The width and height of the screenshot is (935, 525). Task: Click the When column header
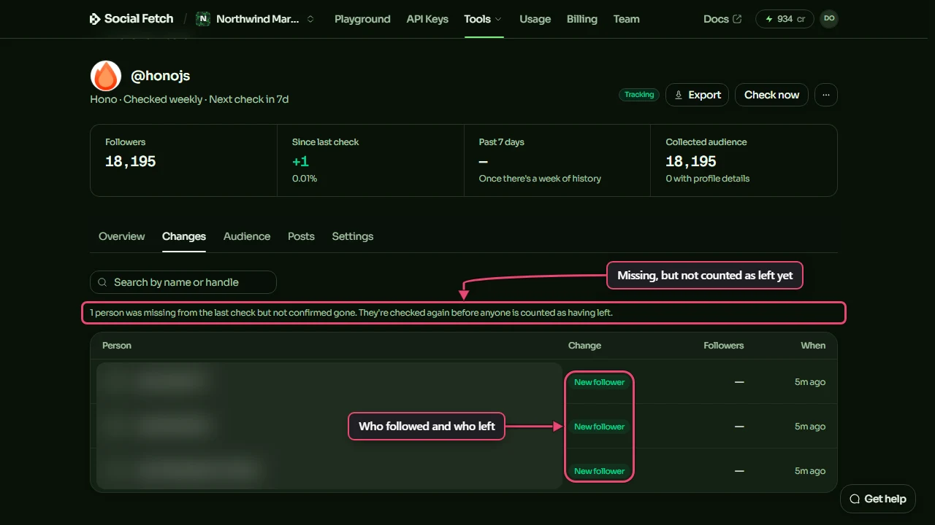[813, 346]
